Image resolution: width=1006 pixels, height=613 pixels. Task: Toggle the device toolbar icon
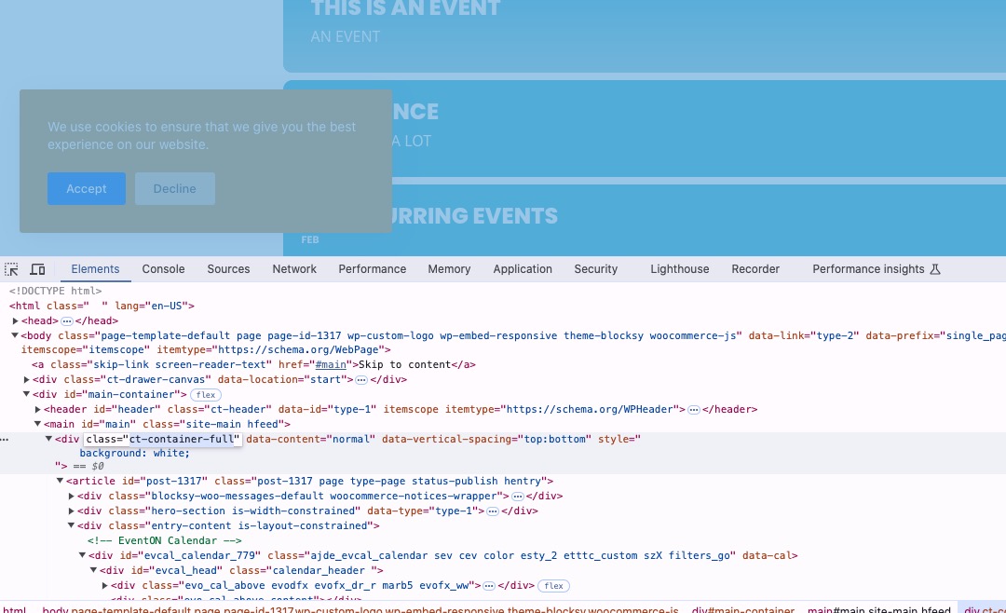[38, 269]
